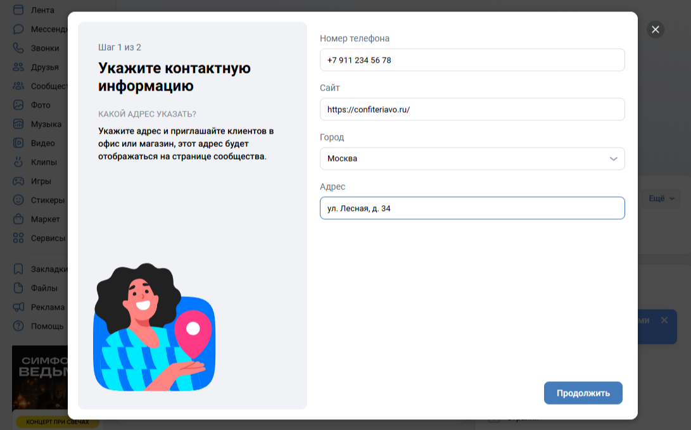Viewport: 691px width, 430px height.
Task: Click the Номер телефона input field
Action: [472, 60]
